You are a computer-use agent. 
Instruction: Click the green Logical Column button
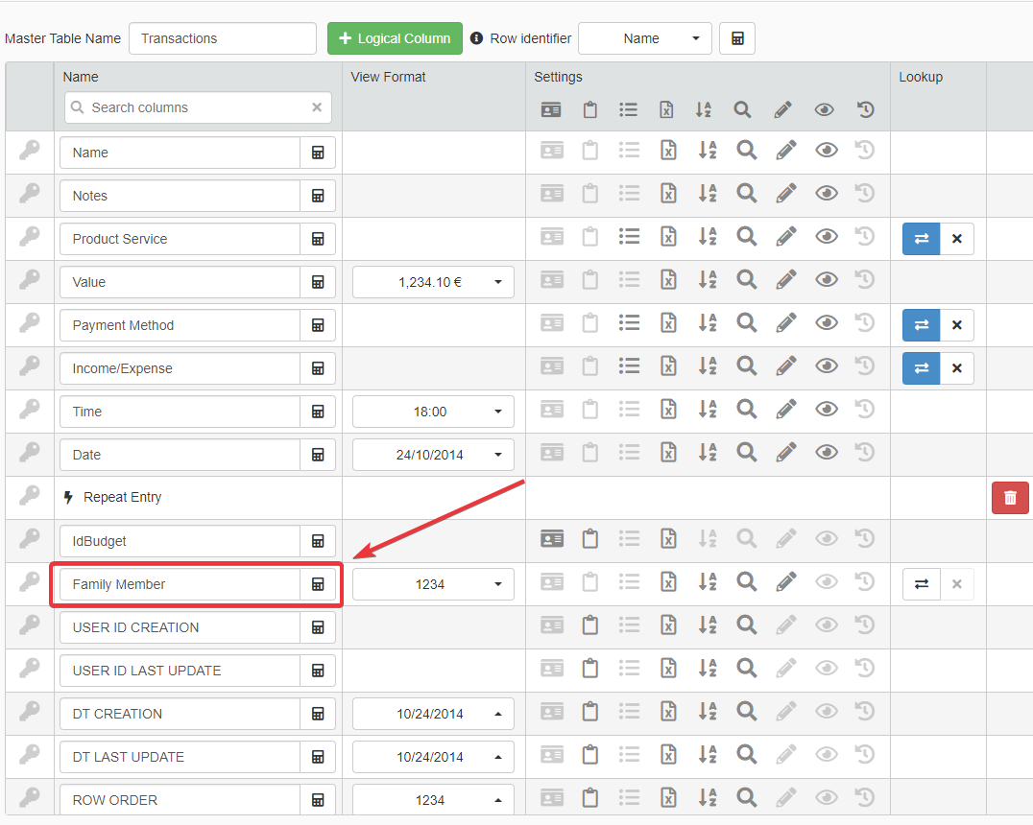(x=395, y=38)
